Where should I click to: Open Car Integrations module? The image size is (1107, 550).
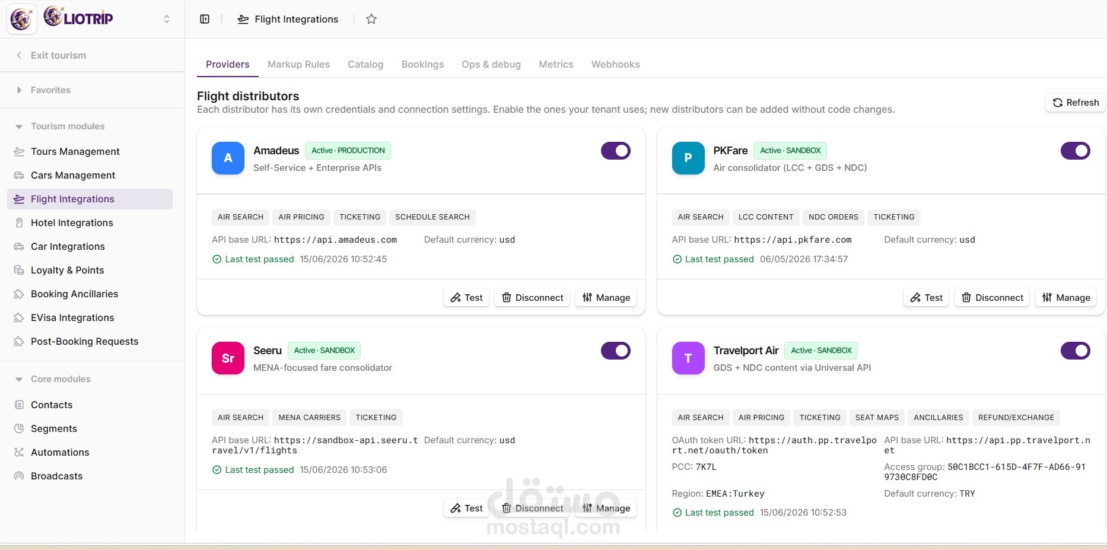pos(90,246)
